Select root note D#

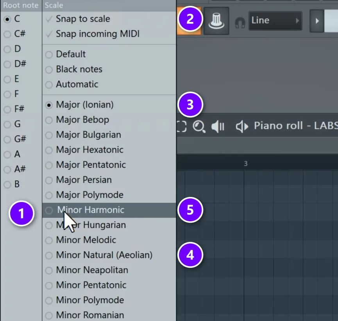point(15,64)
